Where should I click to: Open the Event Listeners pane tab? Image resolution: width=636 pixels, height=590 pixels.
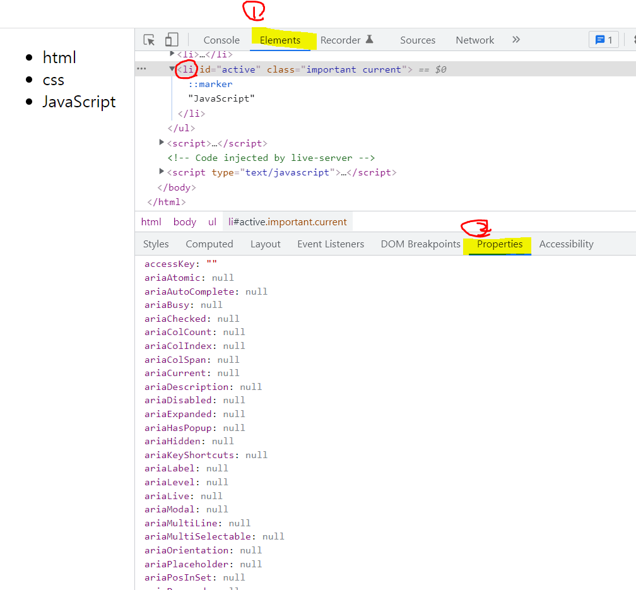[x=331, y=244]
